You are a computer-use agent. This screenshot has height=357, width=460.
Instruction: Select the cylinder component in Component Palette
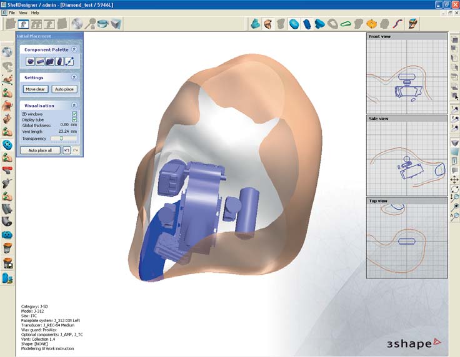(x=59, y=61)
